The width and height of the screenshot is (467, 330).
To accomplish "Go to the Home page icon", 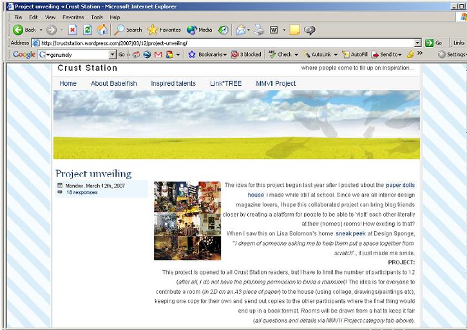I will (102, 30).
